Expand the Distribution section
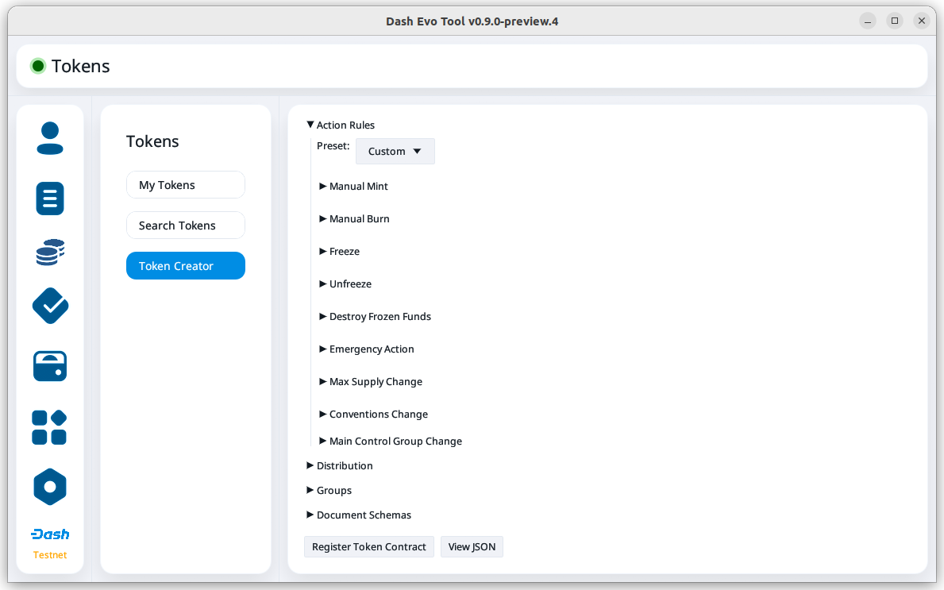944x590 pixels. [x=344, y=466]
